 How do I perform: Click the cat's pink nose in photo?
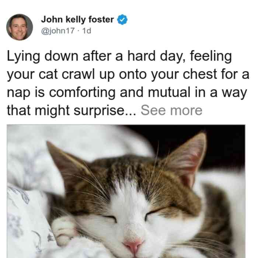[133, 246]
